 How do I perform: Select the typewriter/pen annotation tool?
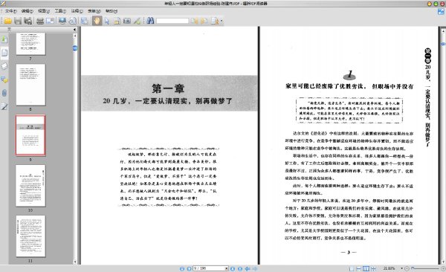point(137,21)
